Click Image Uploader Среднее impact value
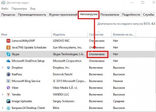The image size is (156, 112). click(x=119, y=101)
